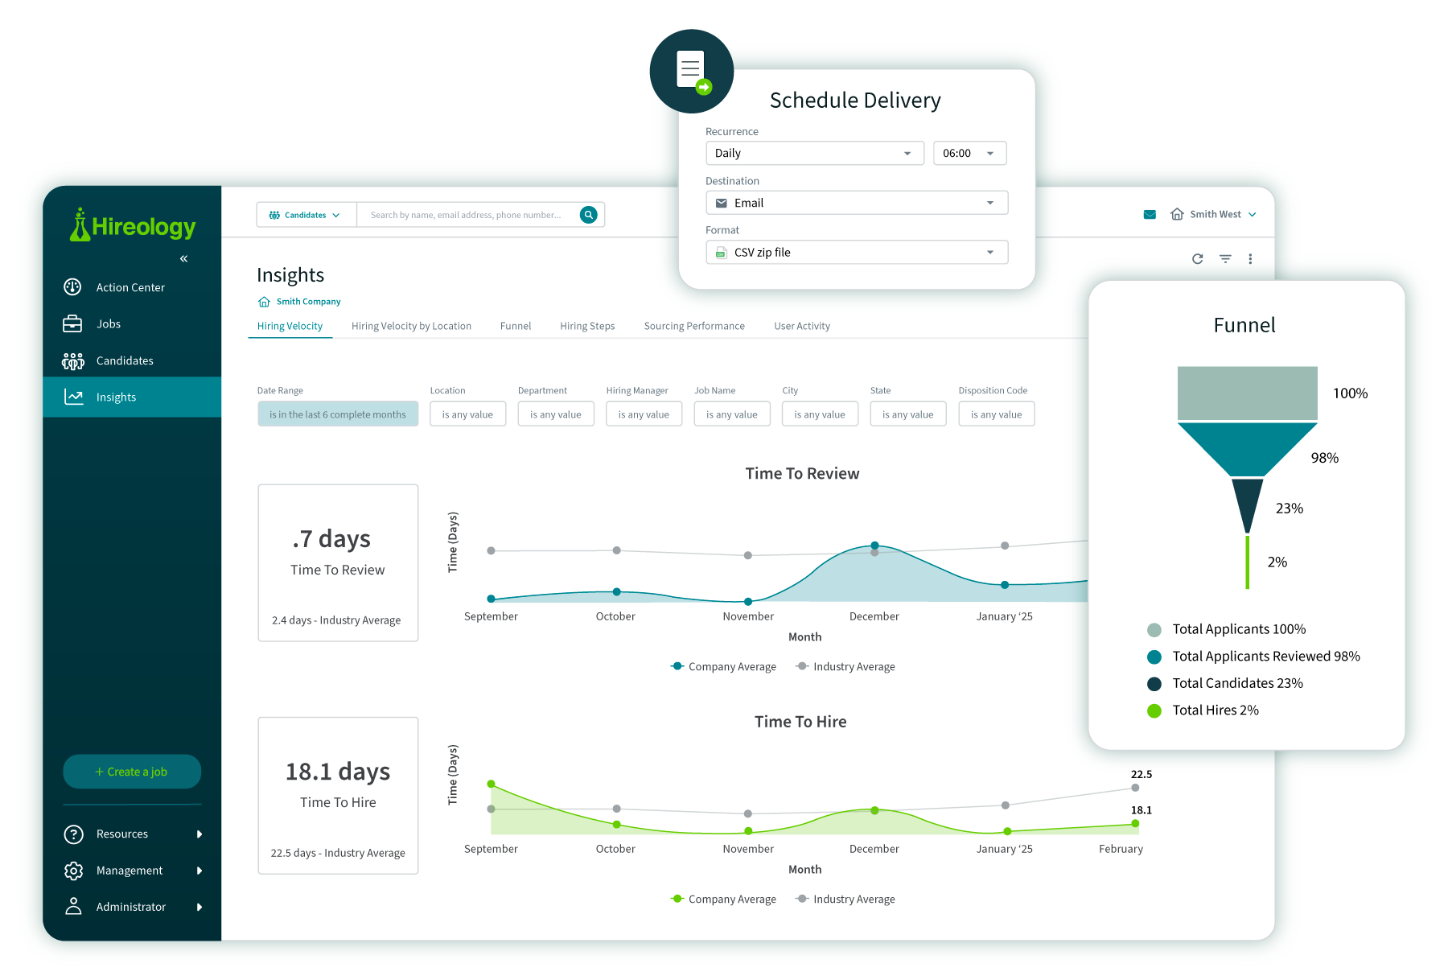Click the refresh dashboard icon
This screenshot has height=976, width=1448.
pos(1197,259)
